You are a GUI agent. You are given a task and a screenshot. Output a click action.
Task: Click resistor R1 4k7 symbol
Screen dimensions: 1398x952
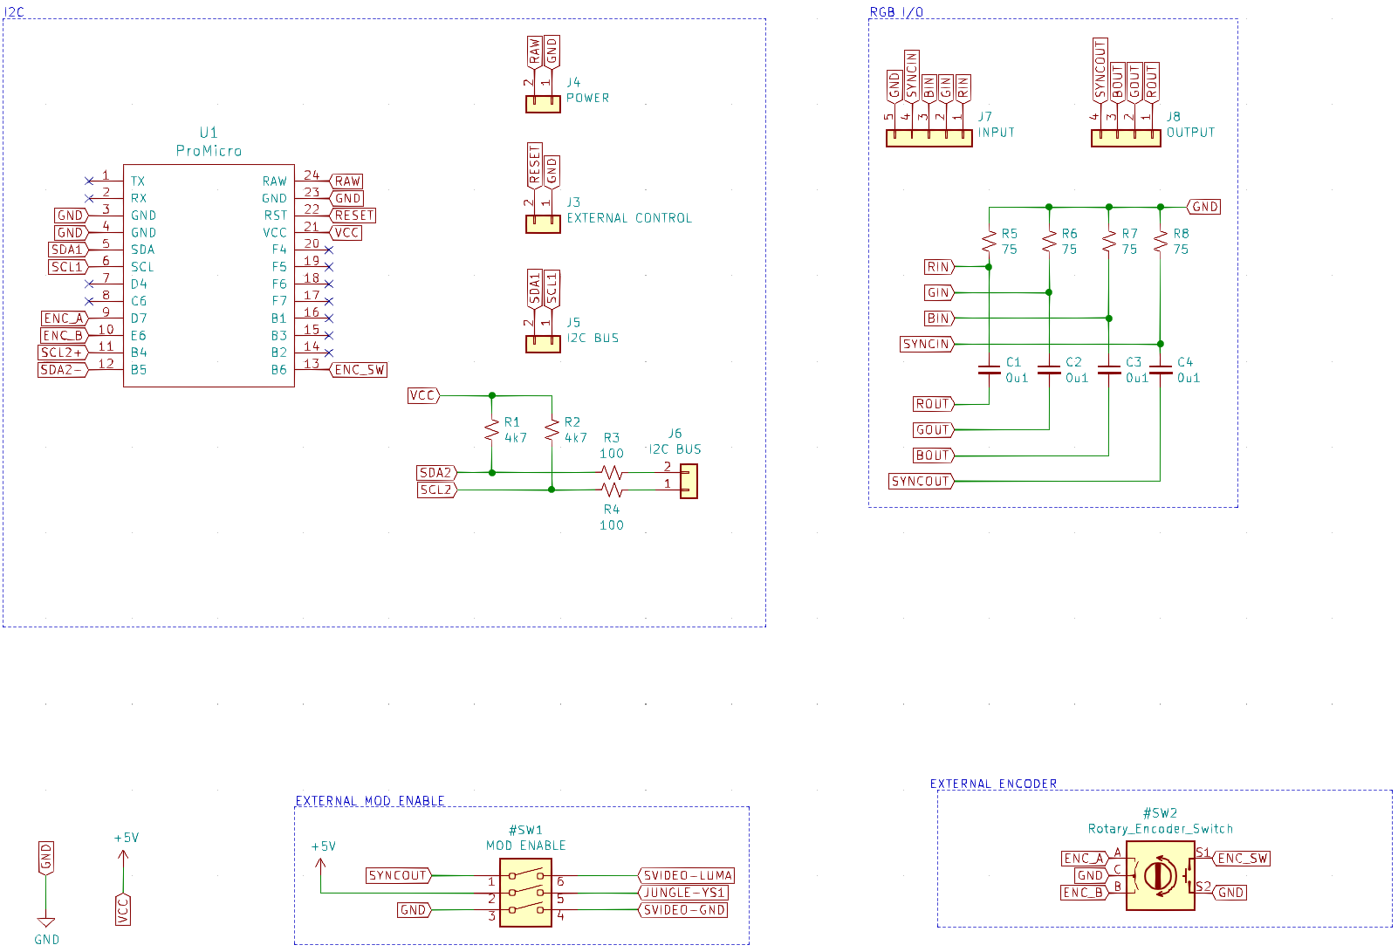click(492, 429)
